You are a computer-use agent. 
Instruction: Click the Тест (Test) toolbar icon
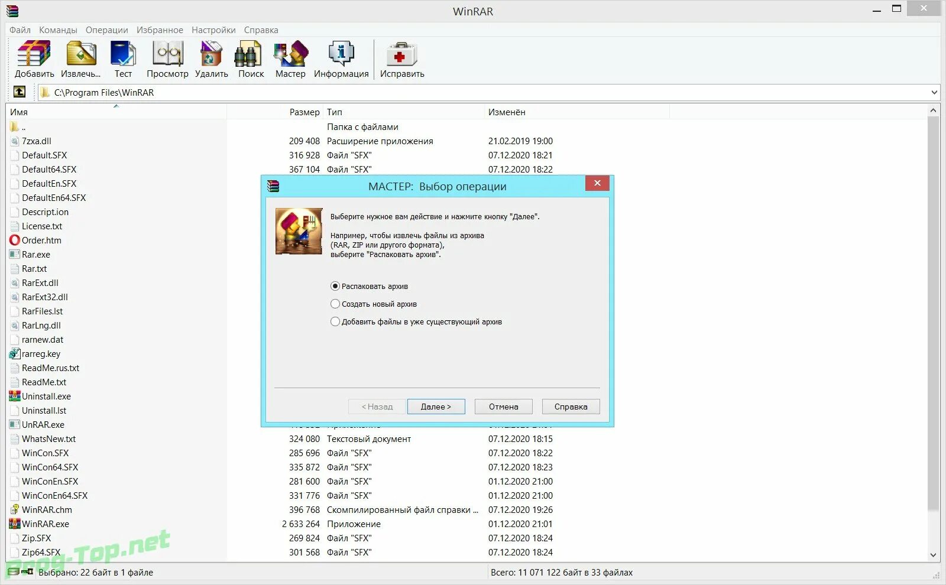[123, 54]
